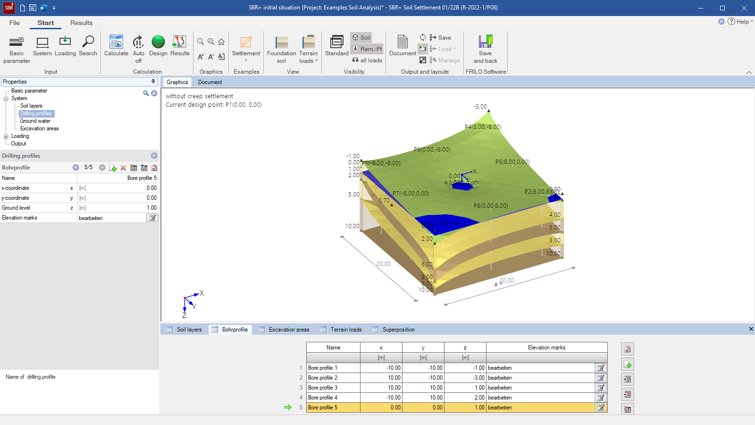The height and width of the screenshot is (425, 755).
Task: Open the Excavation areas table tab
Action: [x=284, y=330]
